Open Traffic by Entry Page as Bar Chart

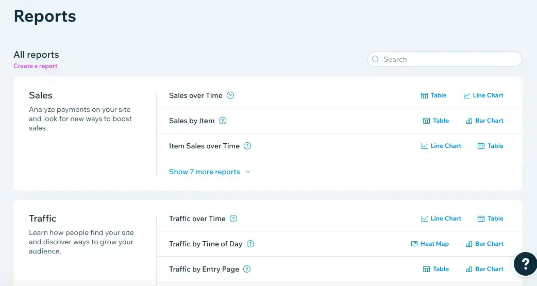(484, 269)
